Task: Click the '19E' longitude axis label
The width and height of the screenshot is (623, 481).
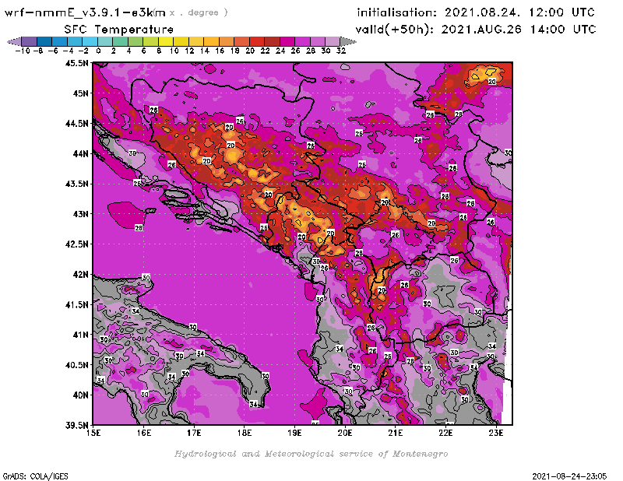Action: (x=295, y=433)
